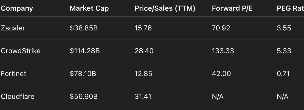Click CrowdStrike's $114.28B market cap value
304x110 pixels.
(85, 51)
